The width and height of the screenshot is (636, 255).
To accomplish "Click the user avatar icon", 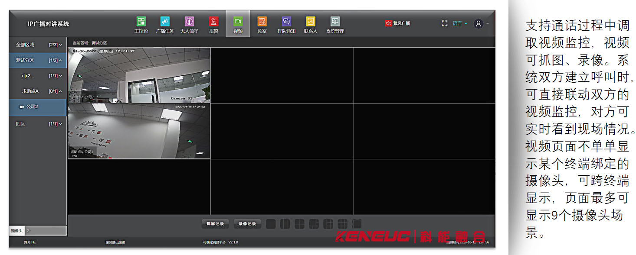I will (x=479, y=24).
